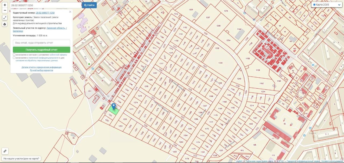This screenshot has height=163, width=344.
Task: Open the Leaflet attribution link
Action: click(239, 161)
